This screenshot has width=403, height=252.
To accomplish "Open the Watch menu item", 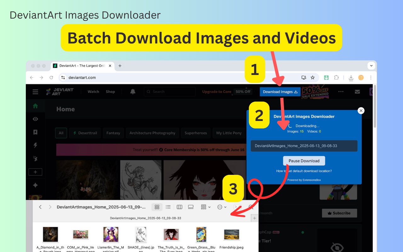I will (93, 92).
